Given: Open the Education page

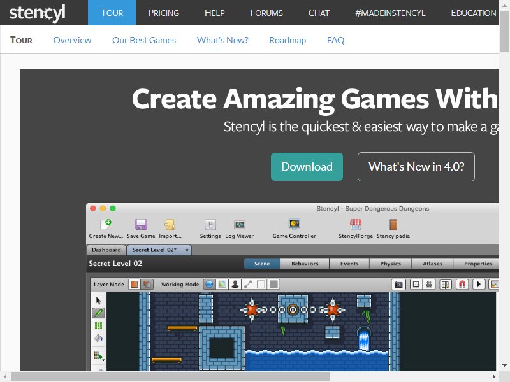Looking at the screenshot, I should tap(474, 13).
